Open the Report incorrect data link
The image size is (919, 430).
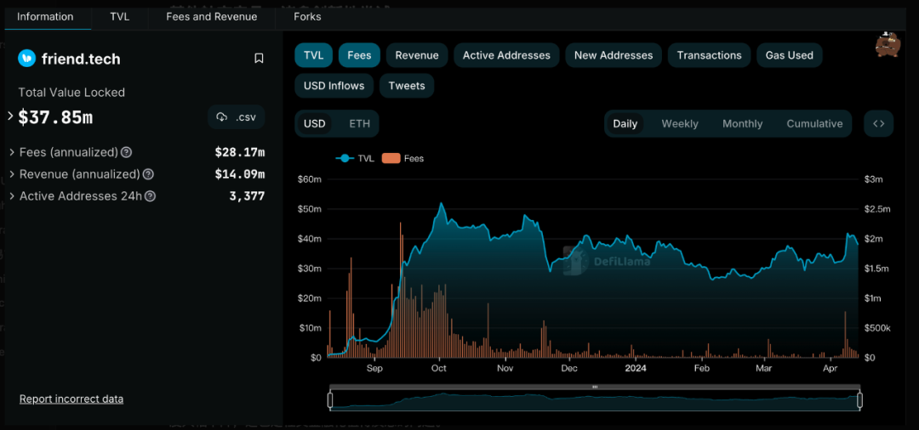click(x=71, y=399)
